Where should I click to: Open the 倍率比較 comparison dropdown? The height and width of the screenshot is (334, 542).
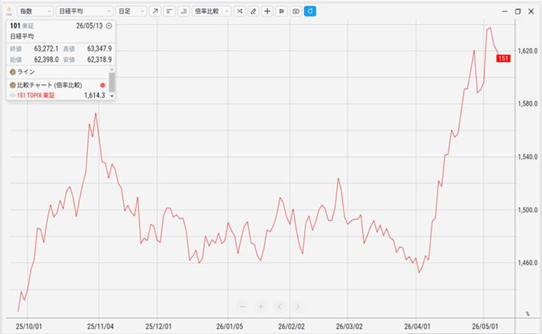[x=211, y=11]
